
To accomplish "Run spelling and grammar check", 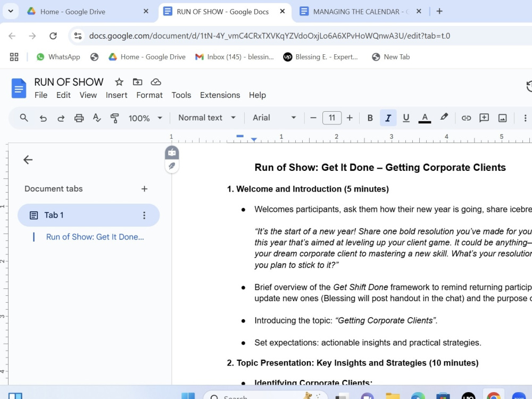I will click(x=97, y=118).
